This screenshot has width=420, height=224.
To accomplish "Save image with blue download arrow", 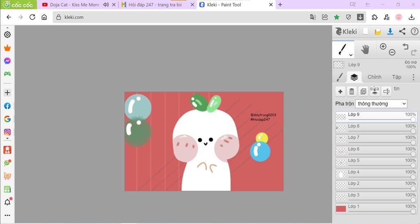I will pos(390,32).
